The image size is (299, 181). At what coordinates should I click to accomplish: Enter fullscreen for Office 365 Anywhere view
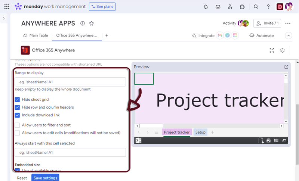point(272,50)
